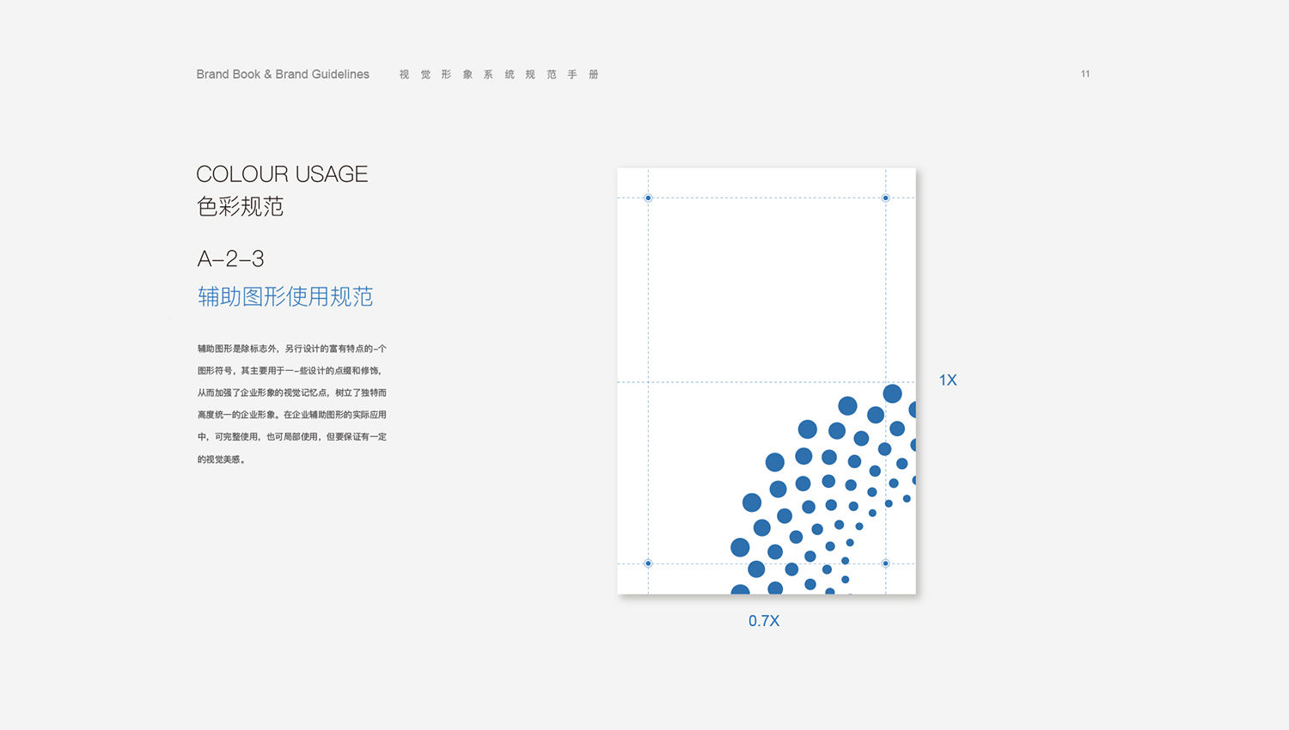Click paragraph line starting "图形符号"
Screen dimensions: 1289x730
tap(290, 371)
